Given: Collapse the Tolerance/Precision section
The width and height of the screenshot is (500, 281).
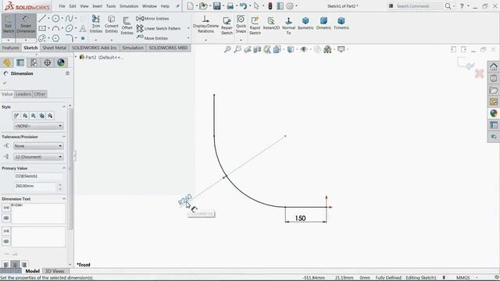Looking at the screenshot, I should (64, 137).
